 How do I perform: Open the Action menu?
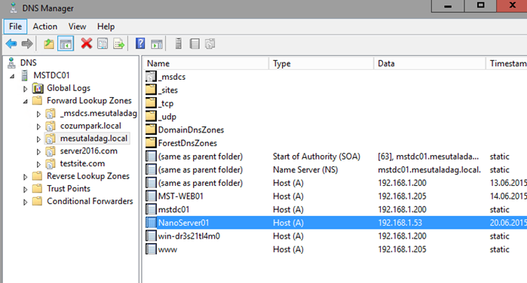[x=45, y=26]
